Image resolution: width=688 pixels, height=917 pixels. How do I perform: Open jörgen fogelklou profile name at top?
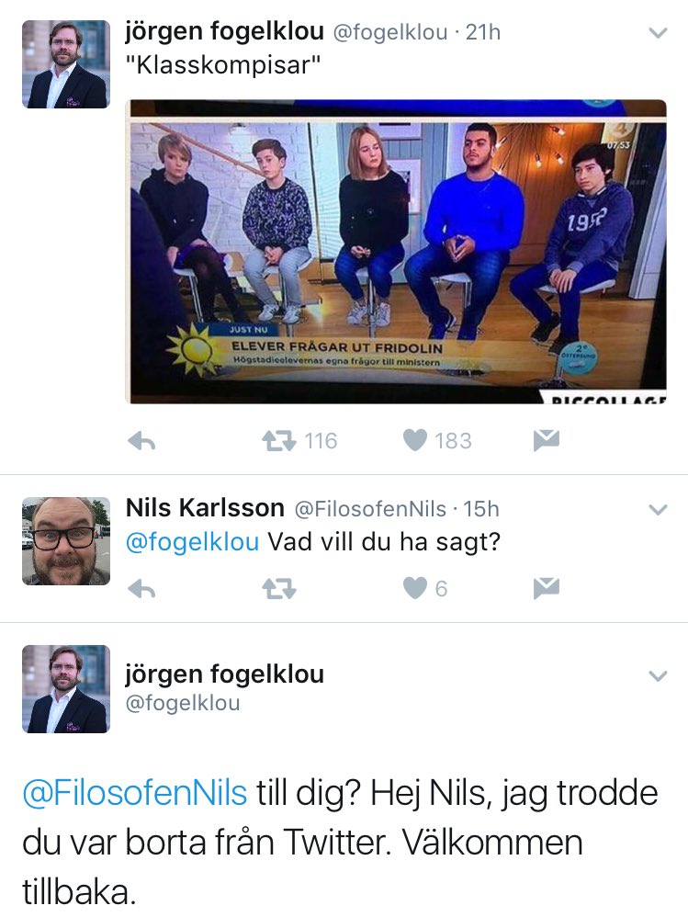(224, 31)
